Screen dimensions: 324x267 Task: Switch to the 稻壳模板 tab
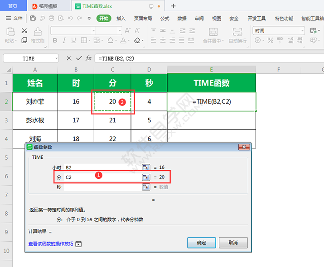coord(49,6)
